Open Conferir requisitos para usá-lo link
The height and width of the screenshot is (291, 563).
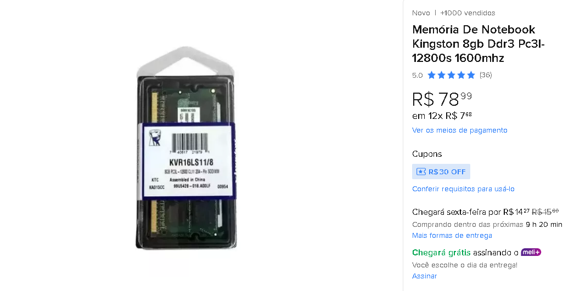(463, 189)
